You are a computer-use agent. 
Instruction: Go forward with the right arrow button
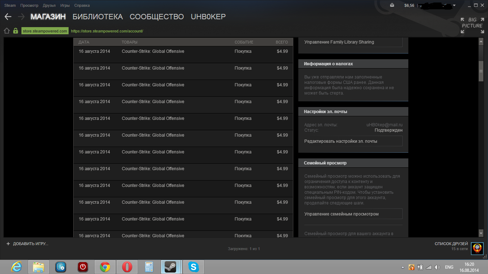[21, 17]
